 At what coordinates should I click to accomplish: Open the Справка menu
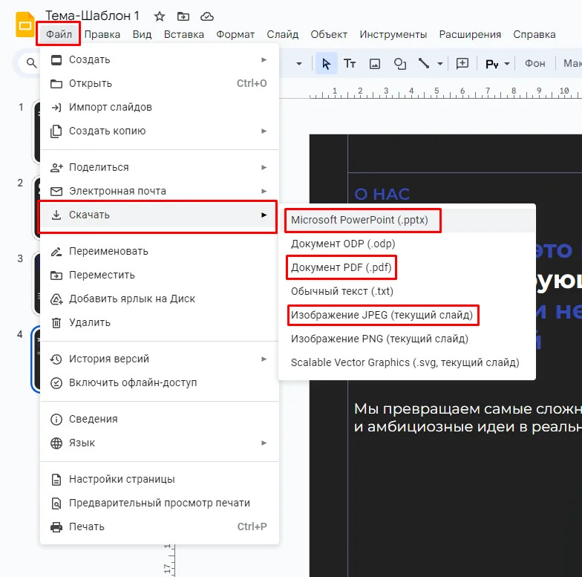[534, 34]
